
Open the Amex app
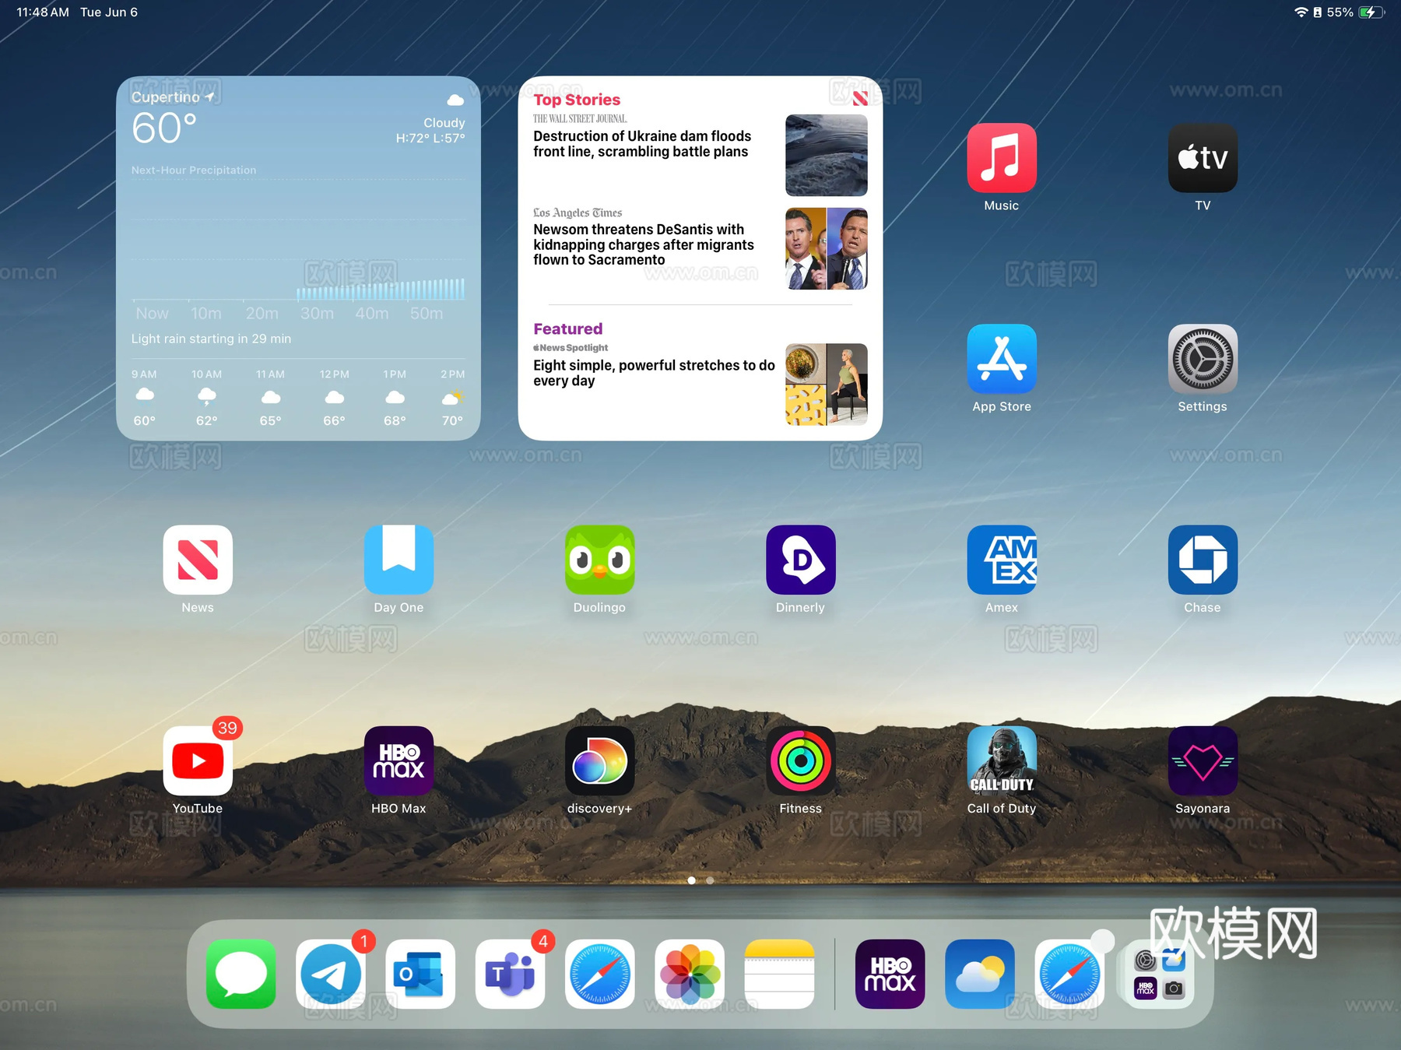pyautogui.click(x=1001, y=560)
